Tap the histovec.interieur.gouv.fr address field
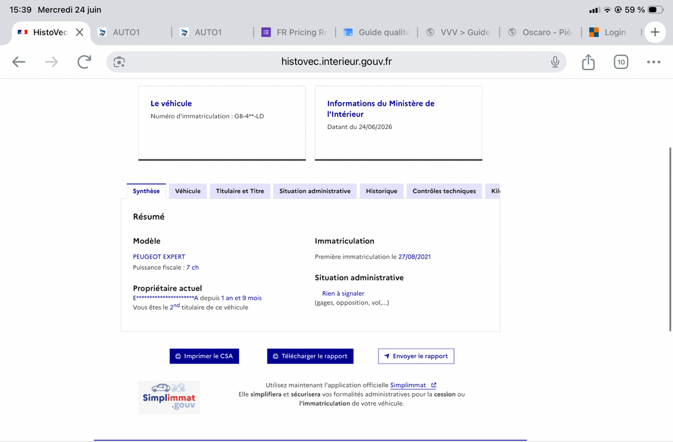This screenshot has height=442, width=673. 336,62
